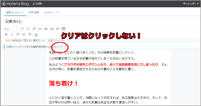This screenshot has width=201, height=106.
Task: Click the paragraph starting とにかく落ち着くことだ
Action: pyautogui.click(x=108, y=100)
